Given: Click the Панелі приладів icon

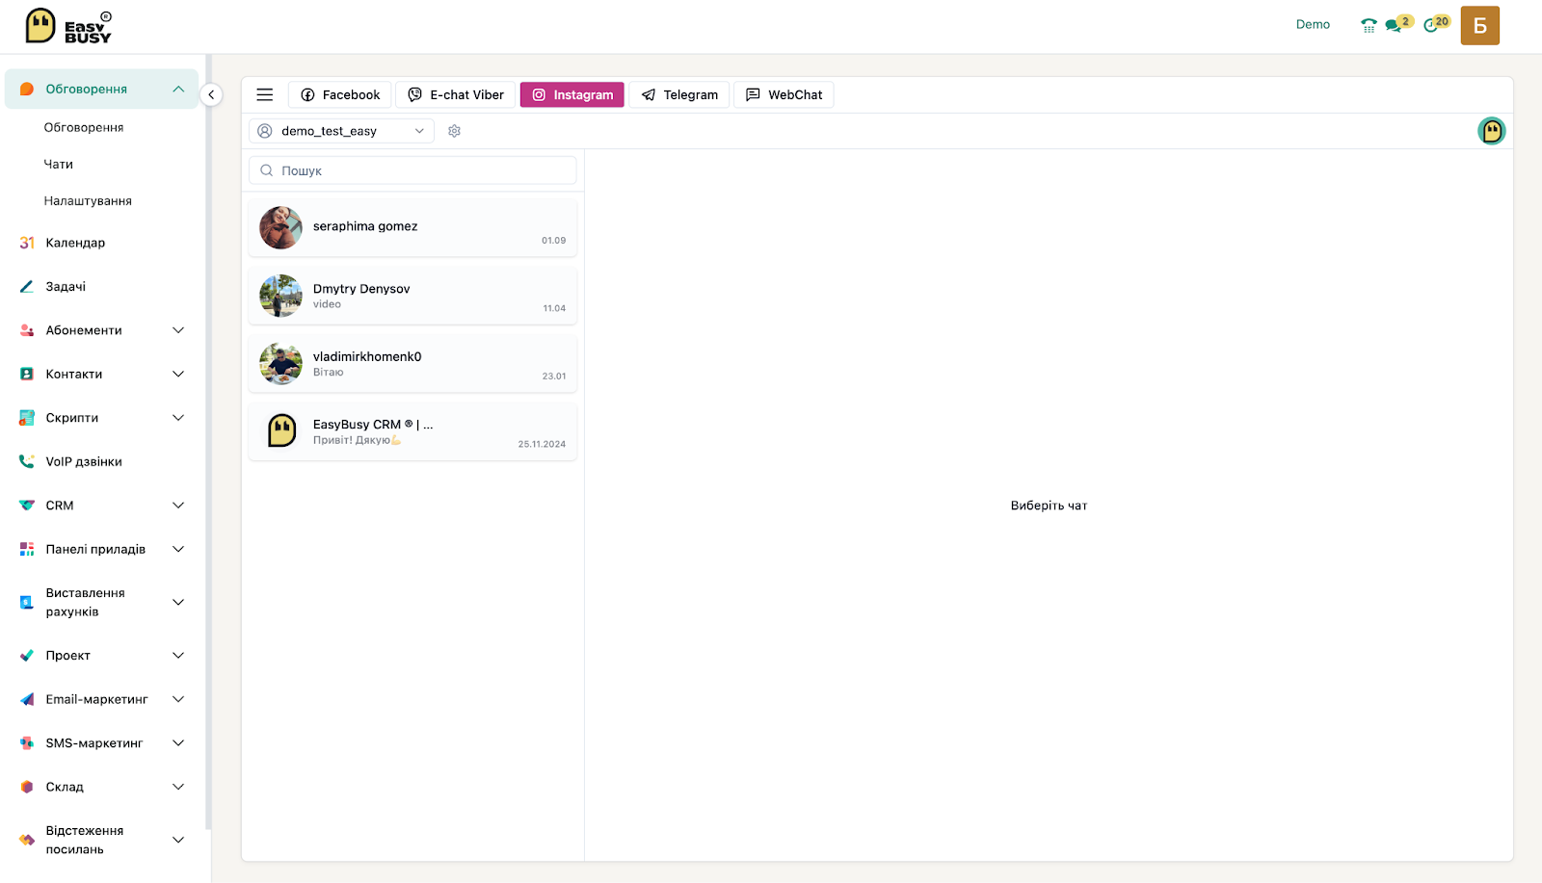Looking at the screenshot, I should point(27,549).
